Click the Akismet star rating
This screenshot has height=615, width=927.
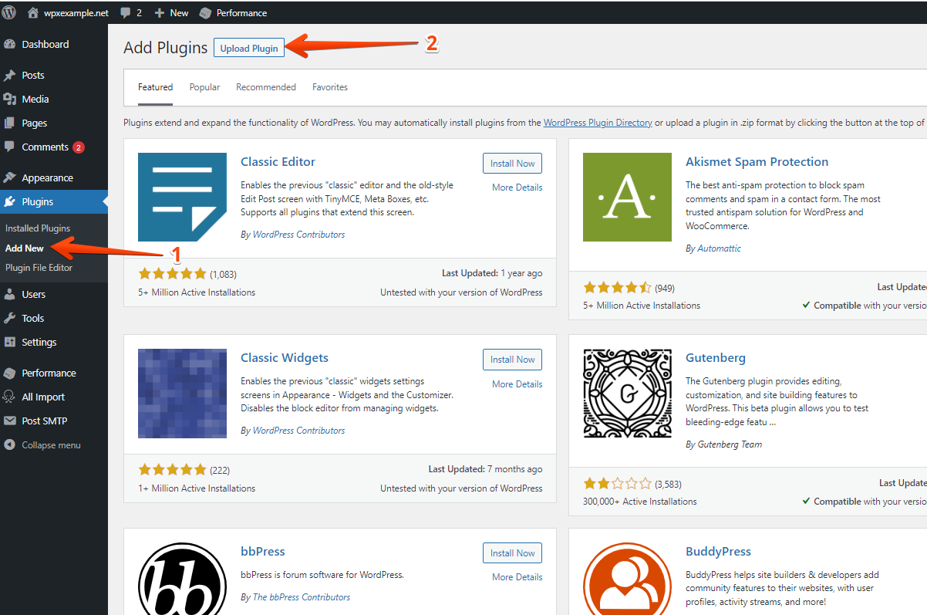pos(618,288)
